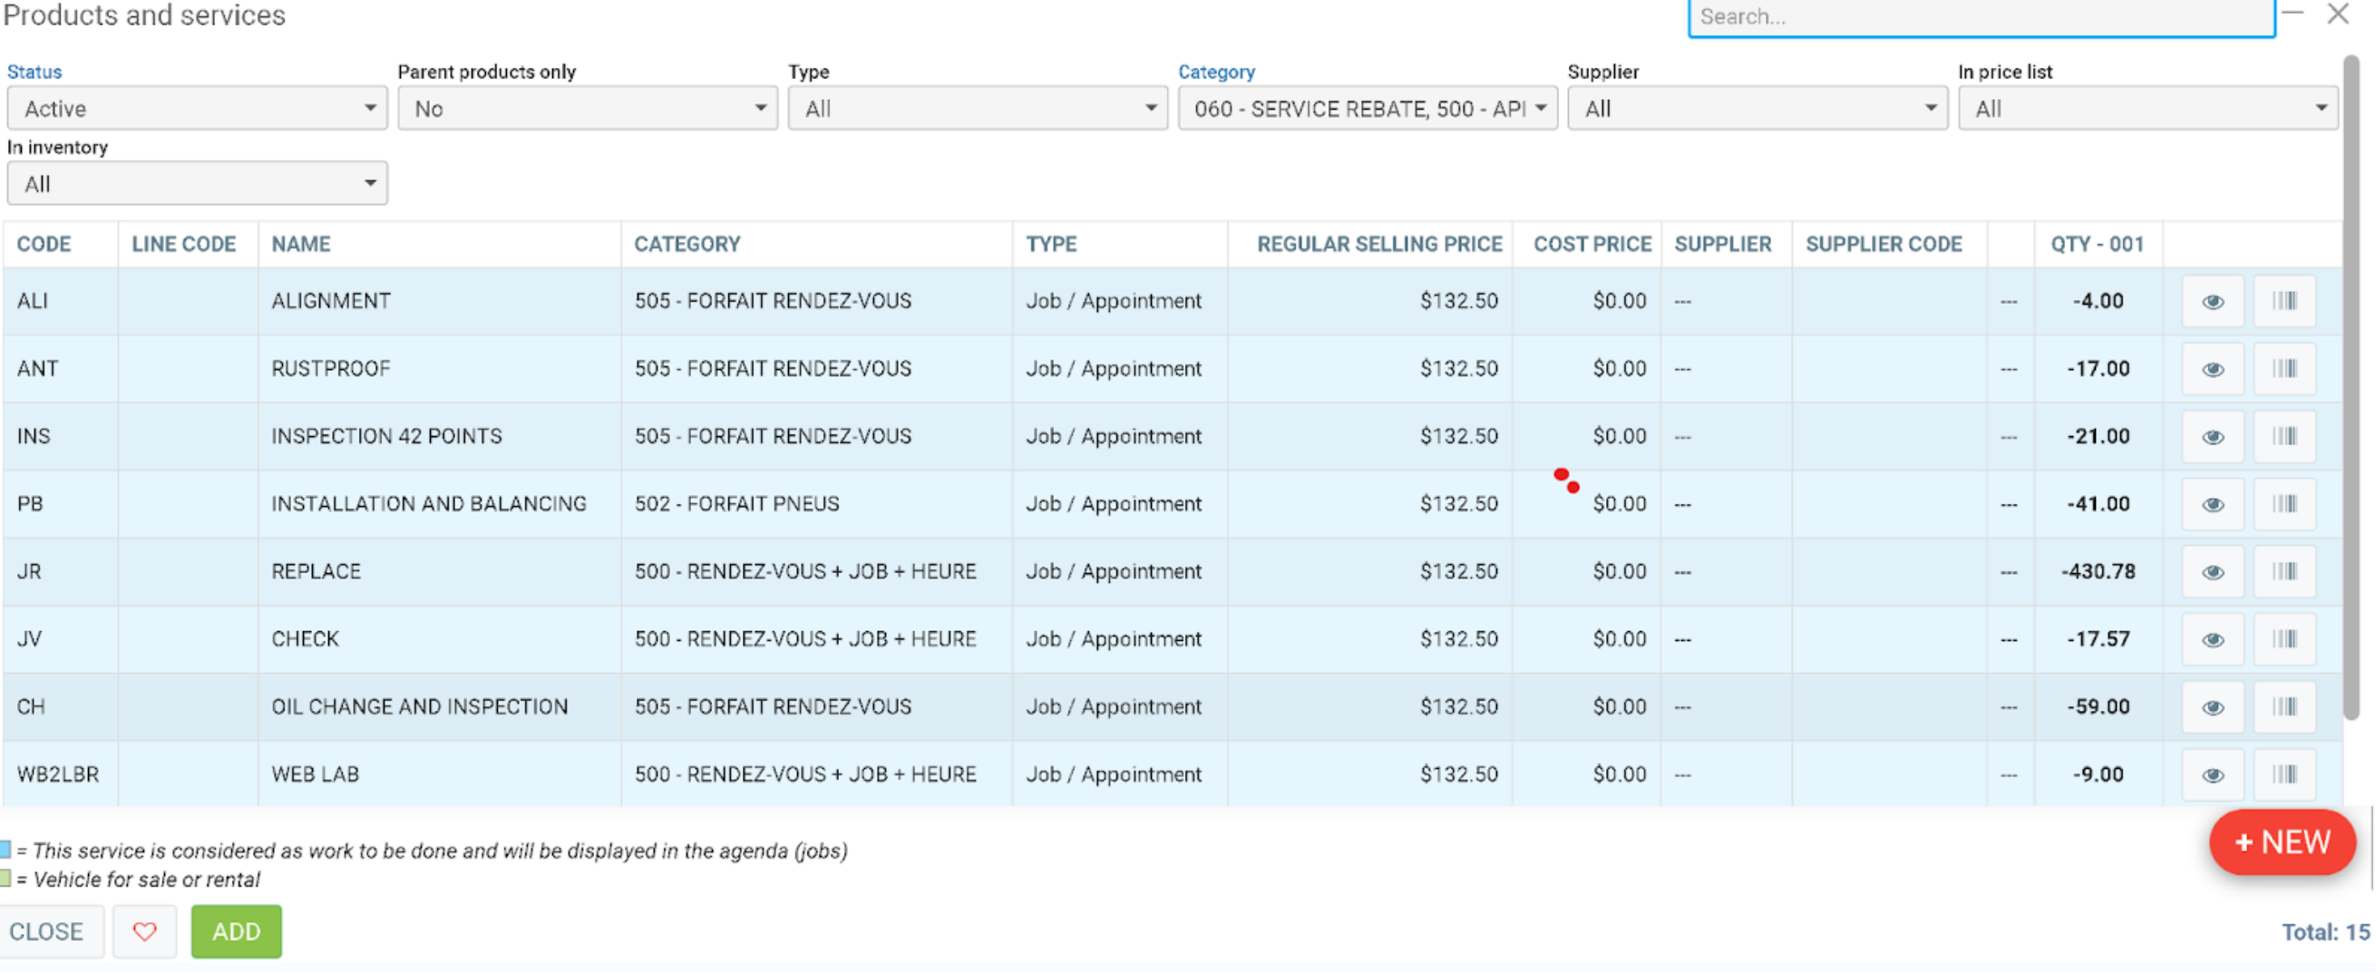2376x972 pixels.
Task: Click the heart favorites icon
Action: [x=144, y=931]
